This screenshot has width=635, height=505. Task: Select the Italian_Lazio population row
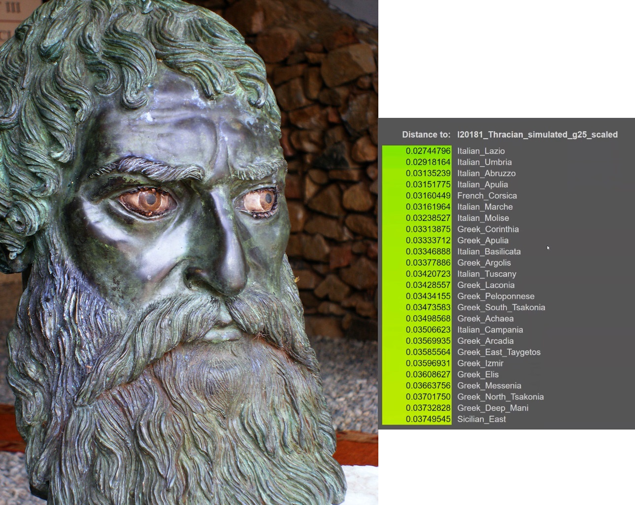481,151
